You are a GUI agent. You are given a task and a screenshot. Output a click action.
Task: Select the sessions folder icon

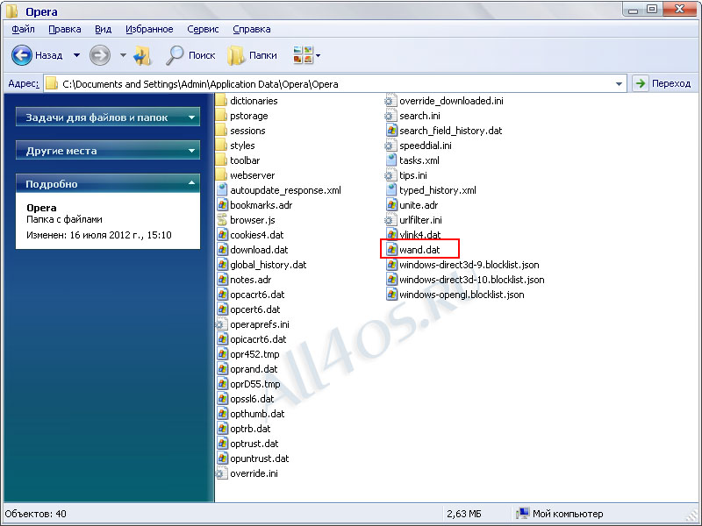click(221, 131)
